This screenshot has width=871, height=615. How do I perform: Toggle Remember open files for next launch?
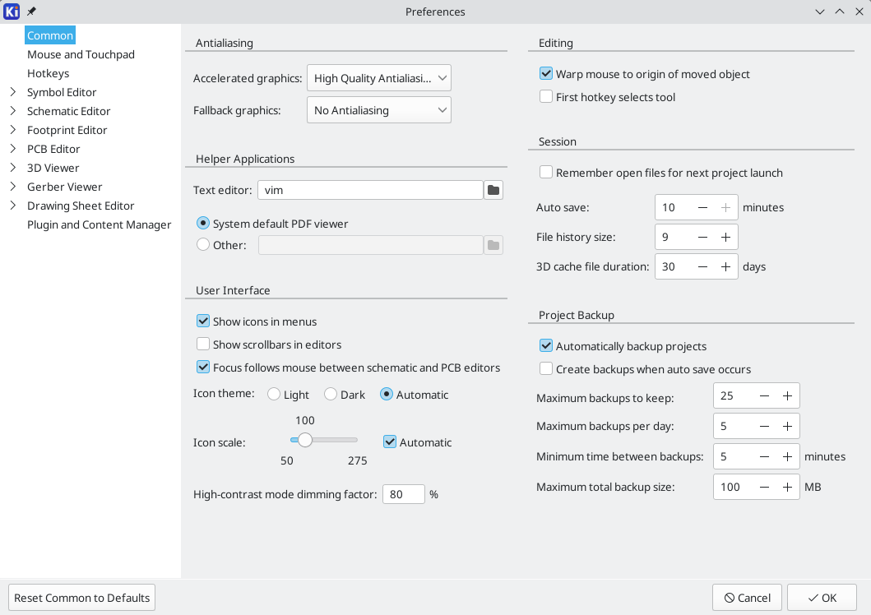546,173
